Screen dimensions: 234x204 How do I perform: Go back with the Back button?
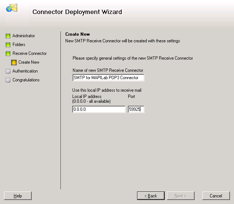coord(151,196)
